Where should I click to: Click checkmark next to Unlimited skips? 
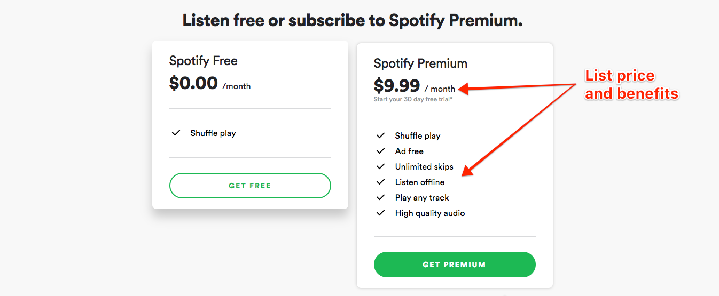(x=380, y=166)
